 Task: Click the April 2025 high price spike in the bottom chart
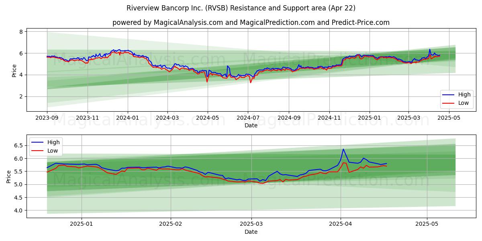pyautogui.click(x=343, y=149)
